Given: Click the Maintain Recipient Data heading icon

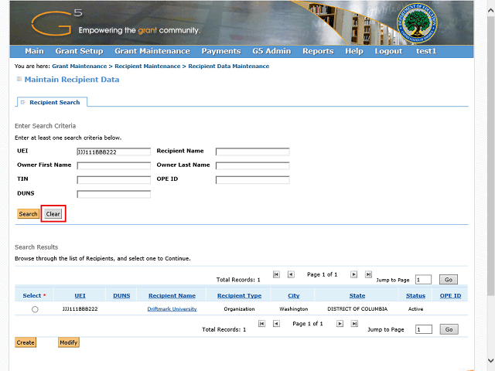Looking at the screenshot, I should click(x=19, y=79).
